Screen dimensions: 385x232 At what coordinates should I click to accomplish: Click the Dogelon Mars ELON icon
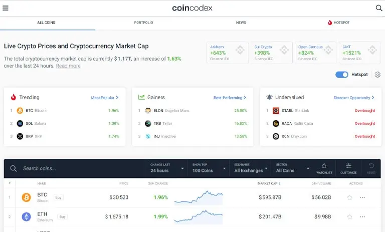pyautogui.click(x=148, y=111)
